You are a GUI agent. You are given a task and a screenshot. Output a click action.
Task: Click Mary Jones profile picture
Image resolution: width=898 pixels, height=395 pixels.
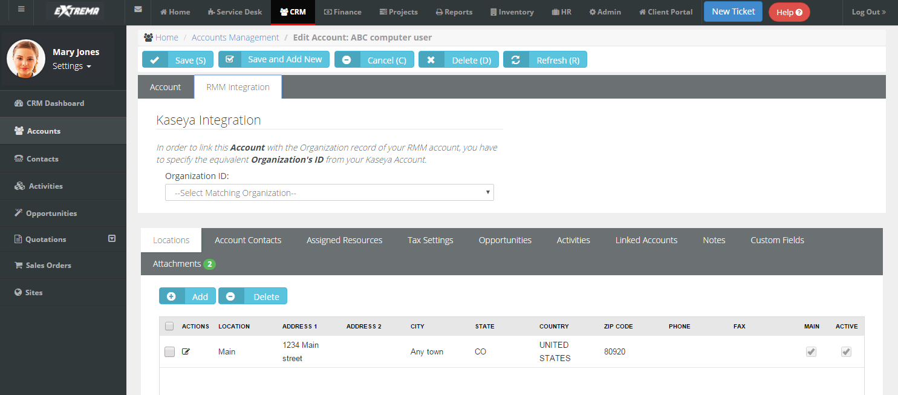pyautogui.click(x=26, y=59)
